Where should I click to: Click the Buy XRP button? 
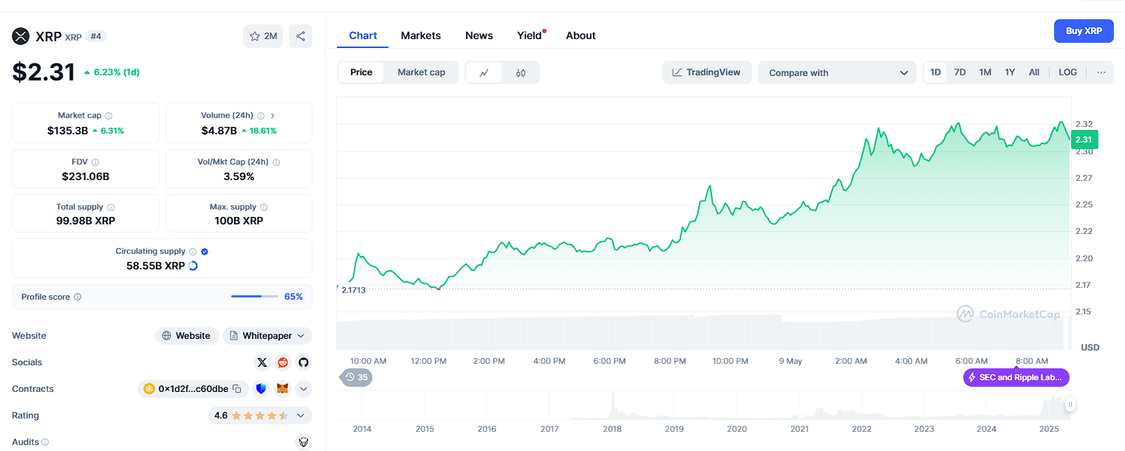click(x=1084, y=31)
